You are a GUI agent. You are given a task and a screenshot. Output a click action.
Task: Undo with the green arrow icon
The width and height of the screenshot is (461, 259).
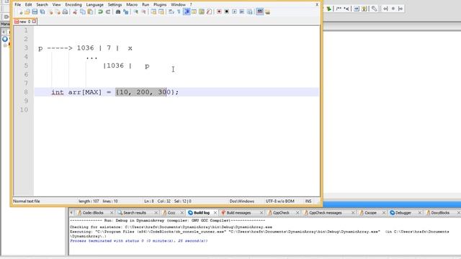100,12
